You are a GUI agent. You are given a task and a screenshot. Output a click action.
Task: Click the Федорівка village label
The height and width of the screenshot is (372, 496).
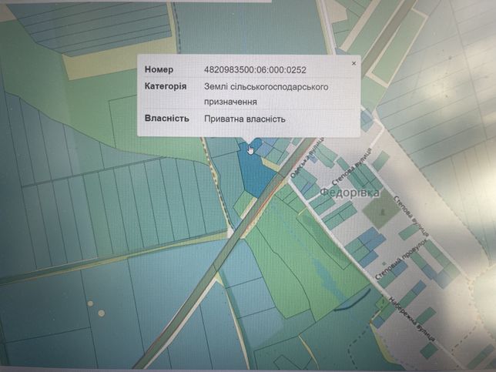click(349, 193)
